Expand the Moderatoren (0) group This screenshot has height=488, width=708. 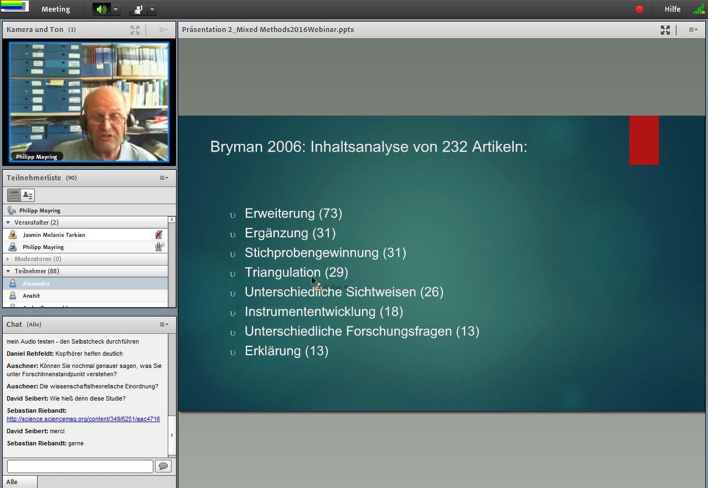tap(8, 259)
